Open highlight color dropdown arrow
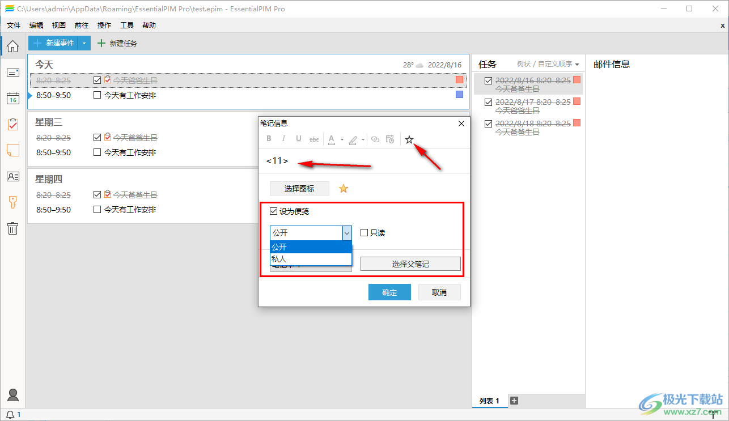 click(363, 139)
